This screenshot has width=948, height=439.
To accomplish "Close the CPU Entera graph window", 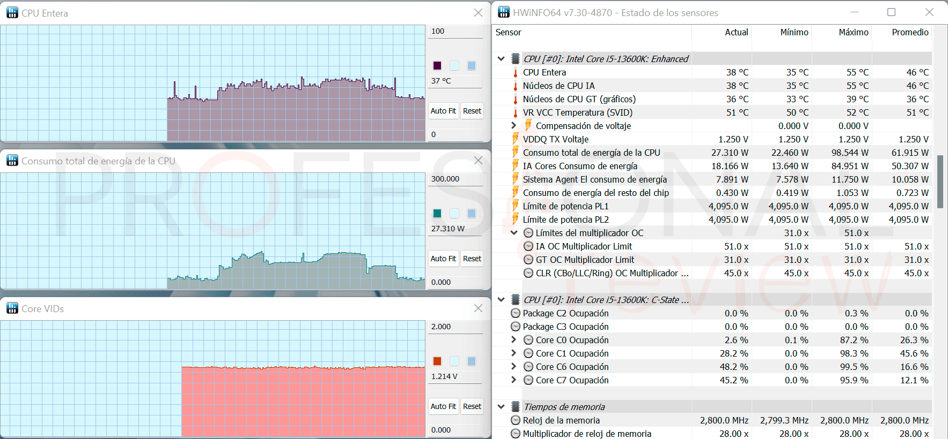I will pyautogui.click(x=478, y=13).
